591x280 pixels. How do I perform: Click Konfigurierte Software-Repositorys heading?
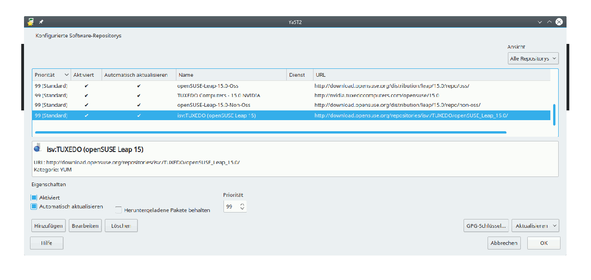(x=78, y=36)
